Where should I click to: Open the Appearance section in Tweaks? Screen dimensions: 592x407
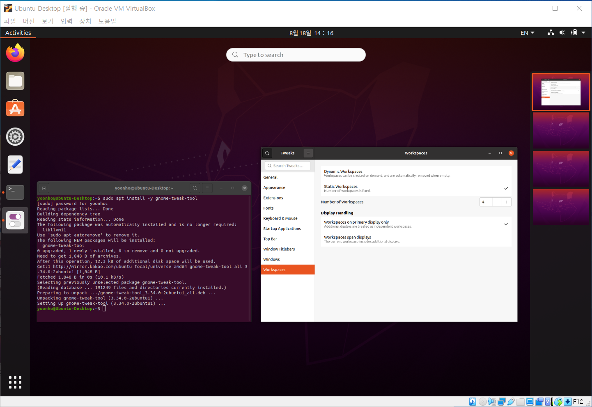tap(288, 187)
